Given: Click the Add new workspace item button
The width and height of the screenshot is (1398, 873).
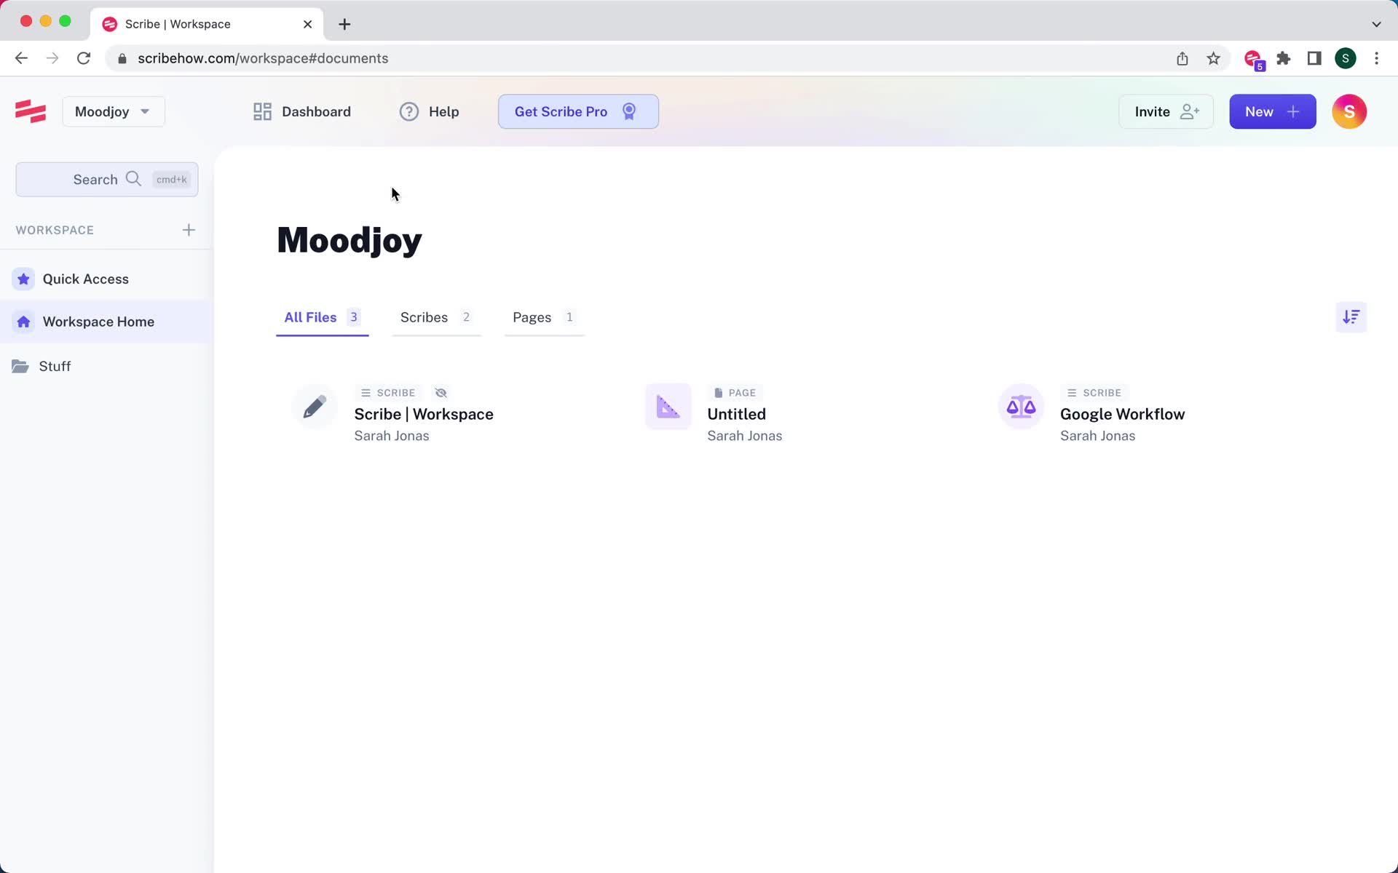Looking at the screenshot, I should [188, 229].
